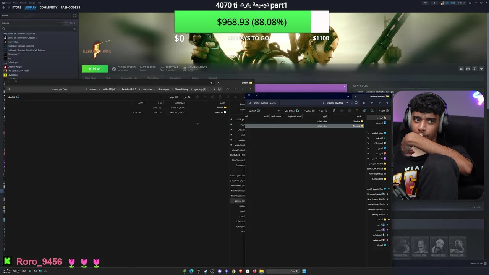Open the New dropdown in reshade-shaders toolbar
Screen dimensions: 489x275
pos(384,110)
